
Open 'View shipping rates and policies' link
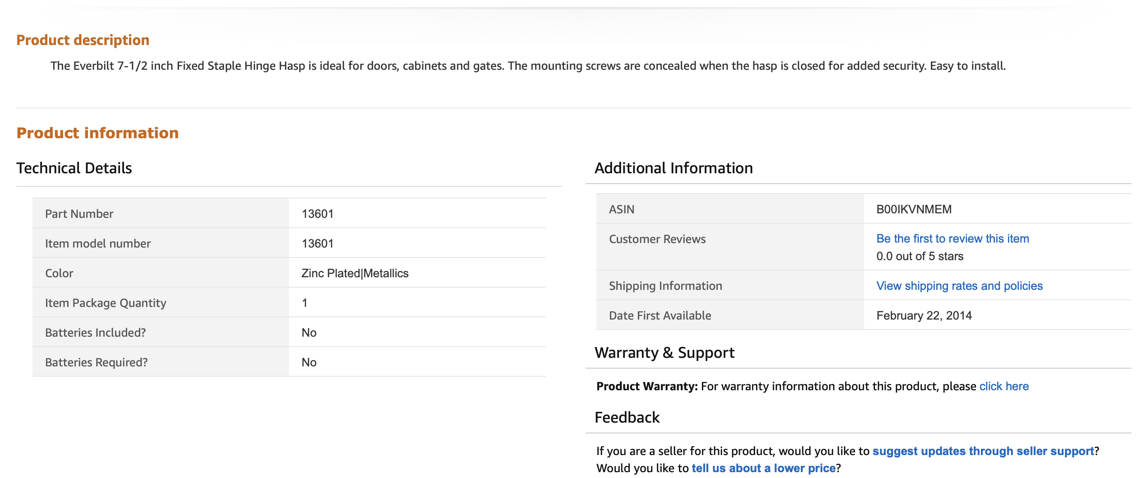959,286
